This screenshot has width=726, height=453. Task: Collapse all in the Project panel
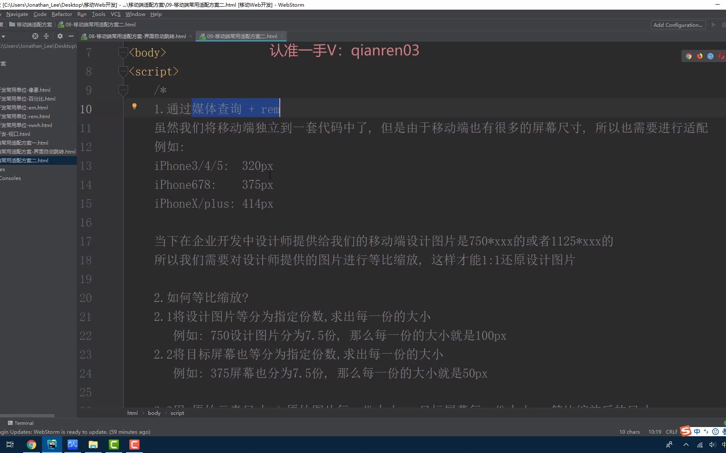[46, 36]
